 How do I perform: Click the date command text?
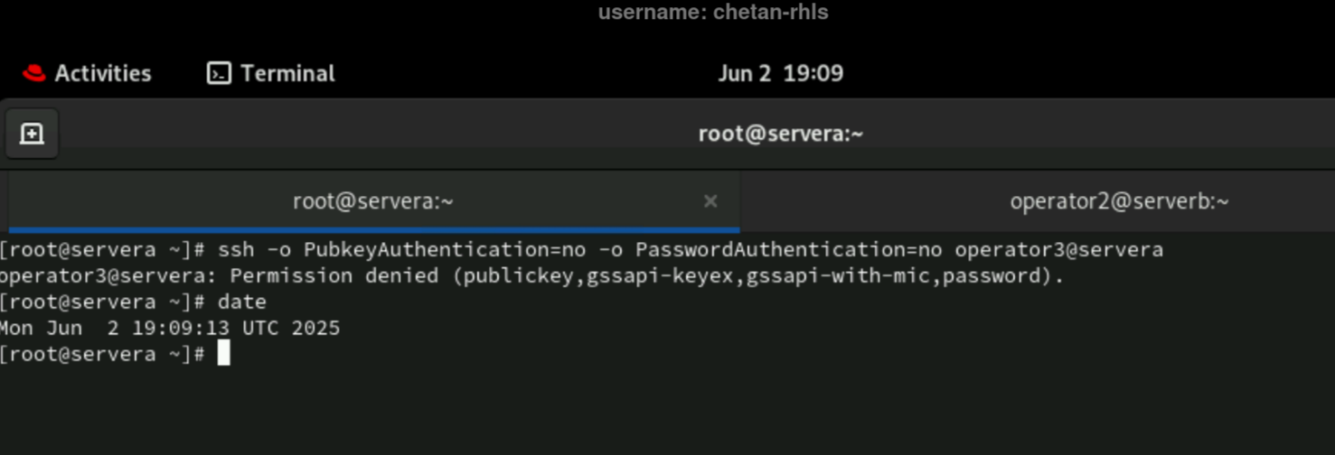(242, 302)
